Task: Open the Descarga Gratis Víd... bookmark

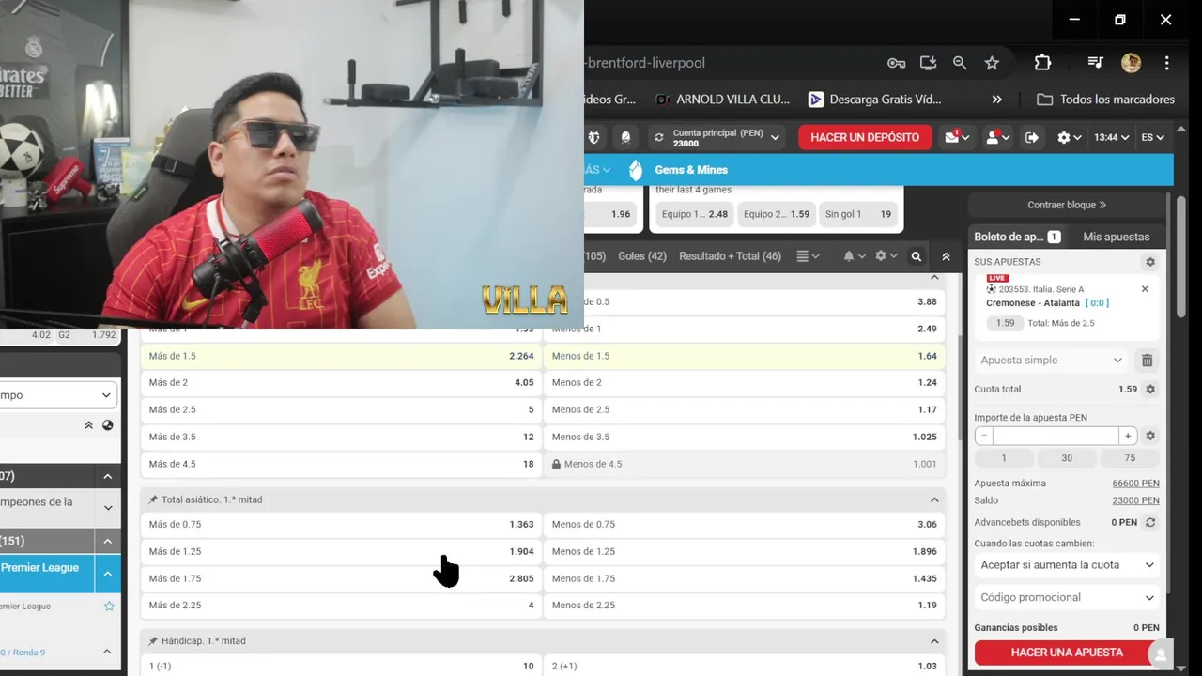Action: pos(874,100)
